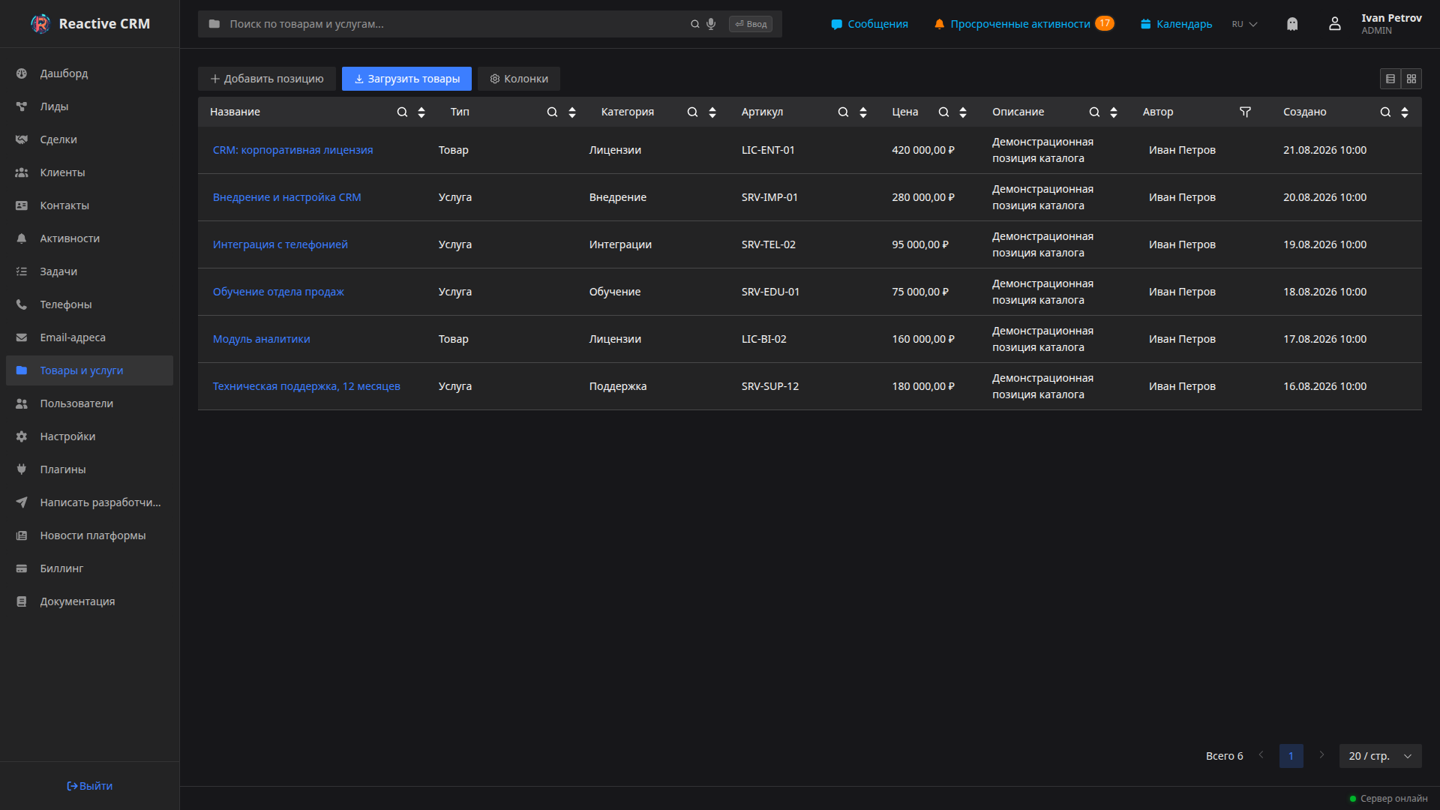1440x810 pixels.
Task: Go to Сделки in the sidebar
Action: [90, 139]
